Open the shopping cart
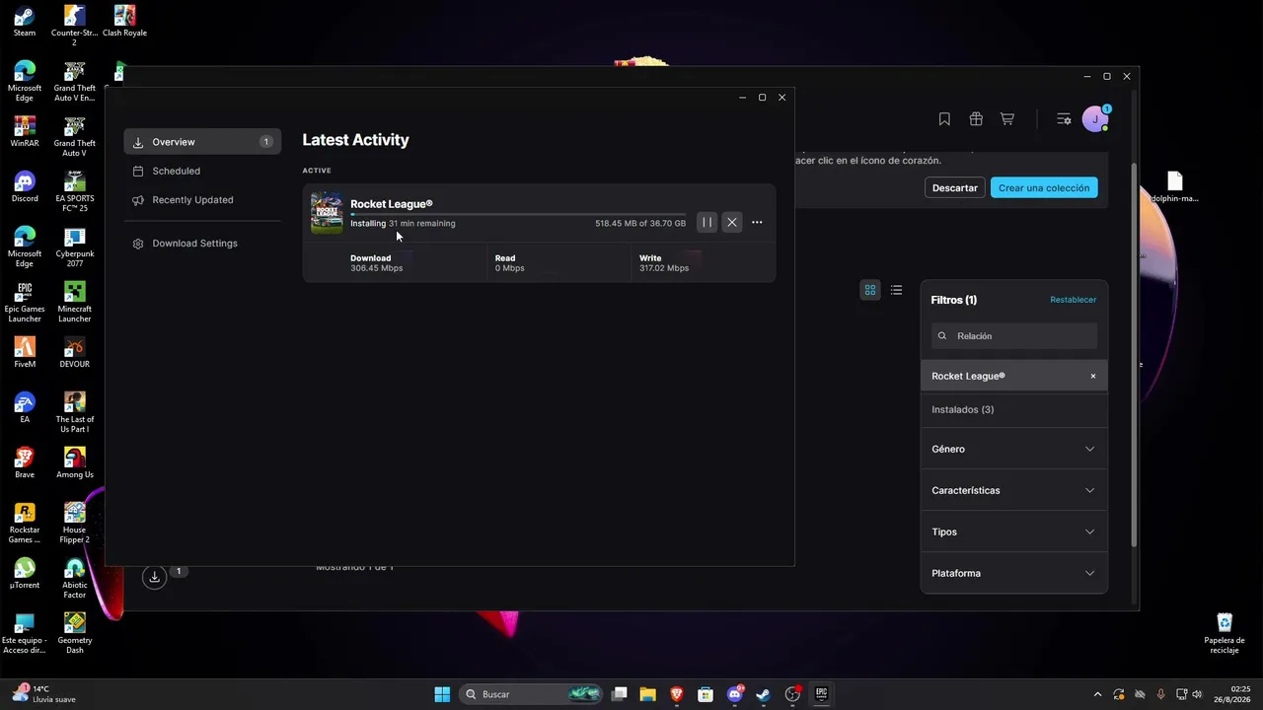This screenshot has width=1263, height=710. (1007, 119)
